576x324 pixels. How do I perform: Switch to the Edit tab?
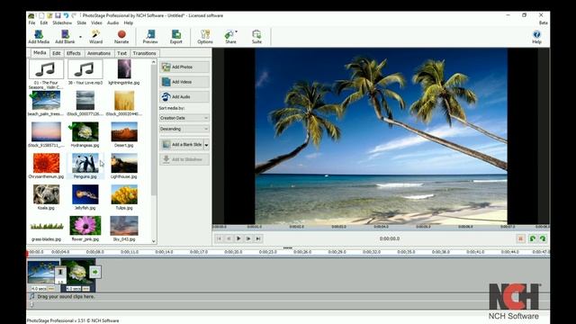[56, 53]
